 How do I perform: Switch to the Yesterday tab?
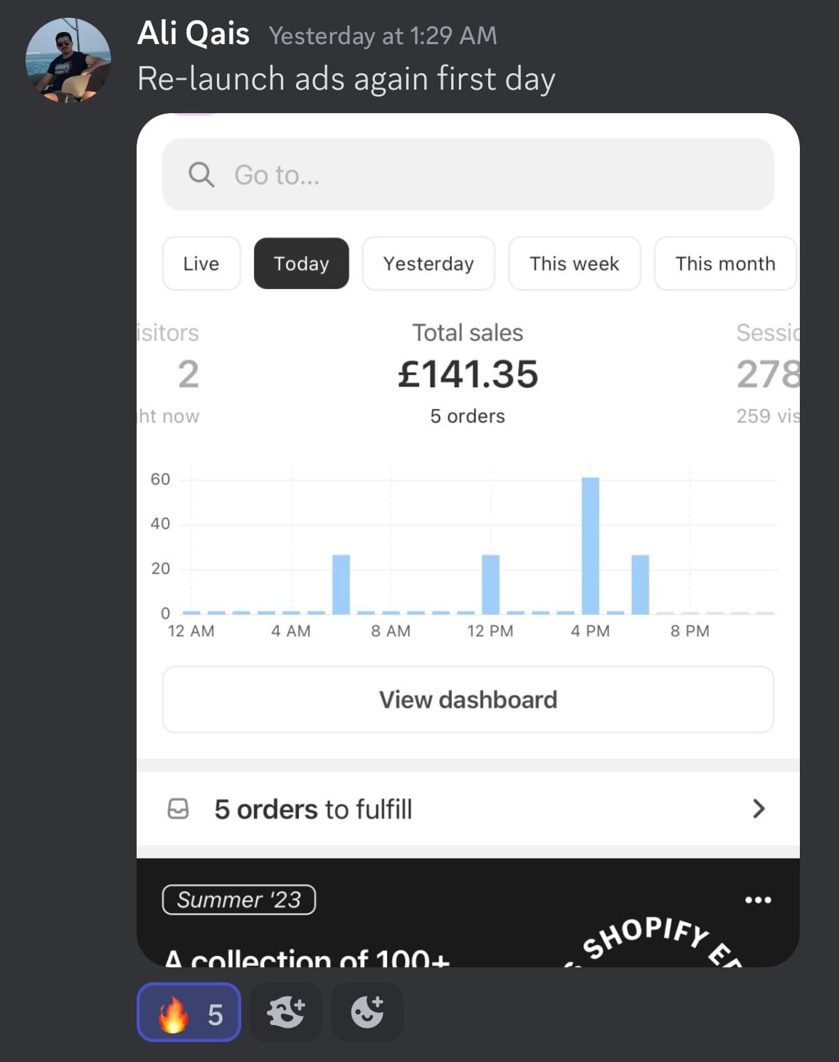coord(428,263)
